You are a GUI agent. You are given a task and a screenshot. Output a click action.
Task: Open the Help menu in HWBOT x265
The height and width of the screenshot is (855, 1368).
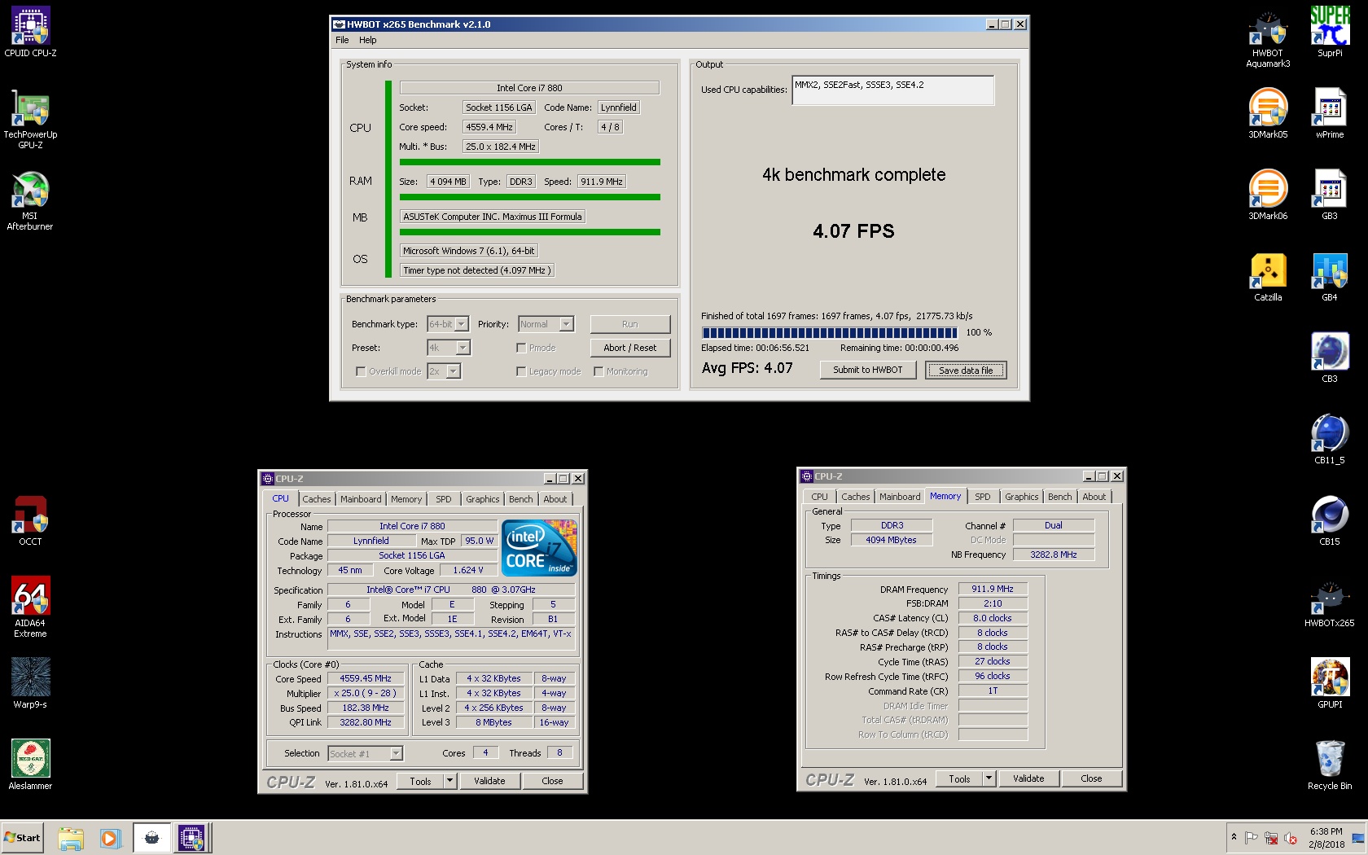point(368,40)
